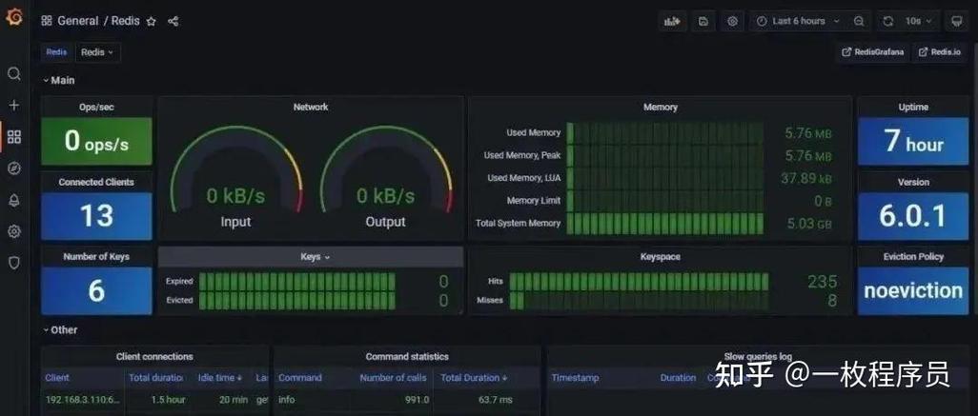The height and width of the screenshot is (416, 978).
Task: Click the Timestamp column header
Action: (x=575, y=377)
